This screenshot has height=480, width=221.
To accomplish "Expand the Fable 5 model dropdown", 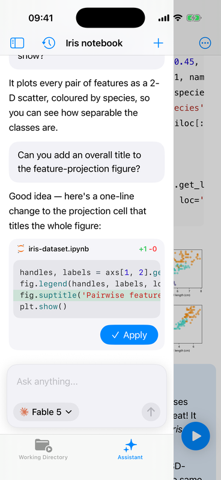I will coord(46,412).
